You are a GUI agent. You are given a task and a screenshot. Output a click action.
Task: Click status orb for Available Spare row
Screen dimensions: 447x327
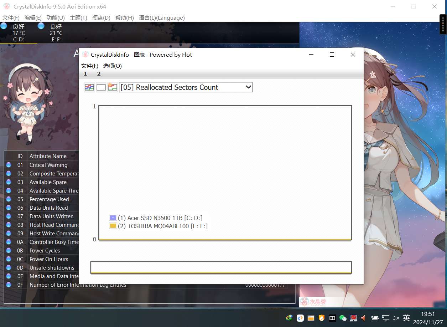(x=9, y=182)
